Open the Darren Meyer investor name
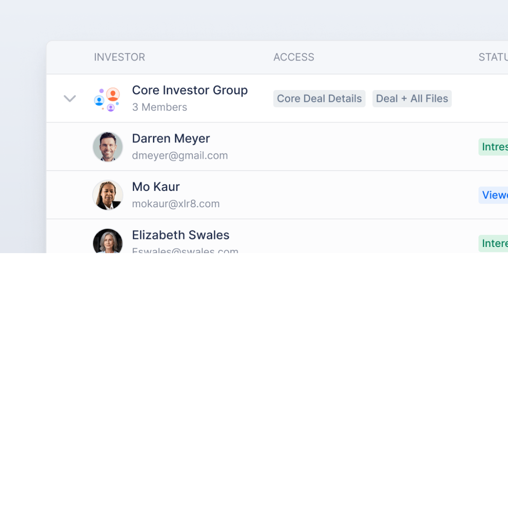The height and width of the screenshot is (508, 508). [x=171, y=138]
